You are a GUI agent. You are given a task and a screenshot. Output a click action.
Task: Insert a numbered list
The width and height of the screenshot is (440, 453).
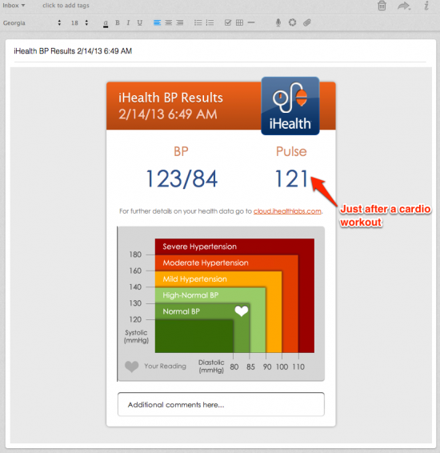tap(210, 22)
